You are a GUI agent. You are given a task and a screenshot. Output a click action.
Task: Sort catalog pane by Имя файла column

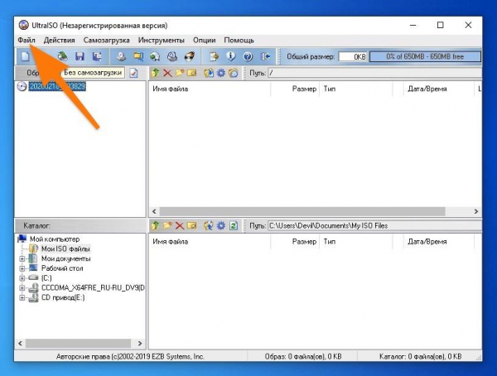click(210, 242)
